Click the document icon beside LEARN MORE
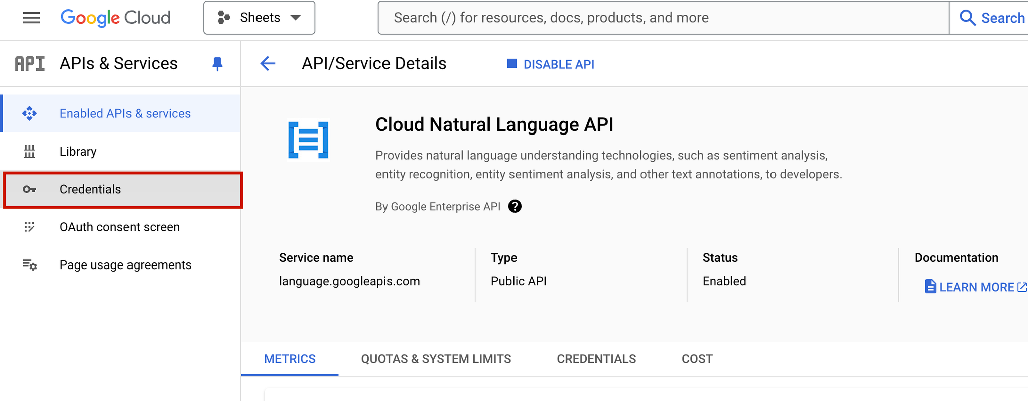Viewport: 1028px width, 401px height. coord(930,286)
